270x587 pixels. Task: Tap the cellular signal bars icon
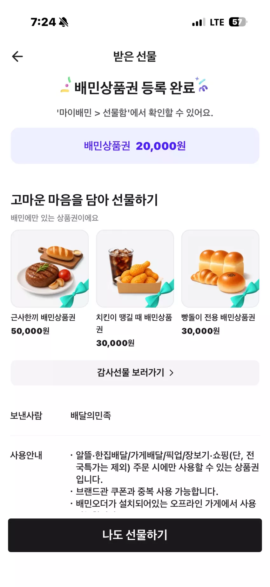(199, 22)
